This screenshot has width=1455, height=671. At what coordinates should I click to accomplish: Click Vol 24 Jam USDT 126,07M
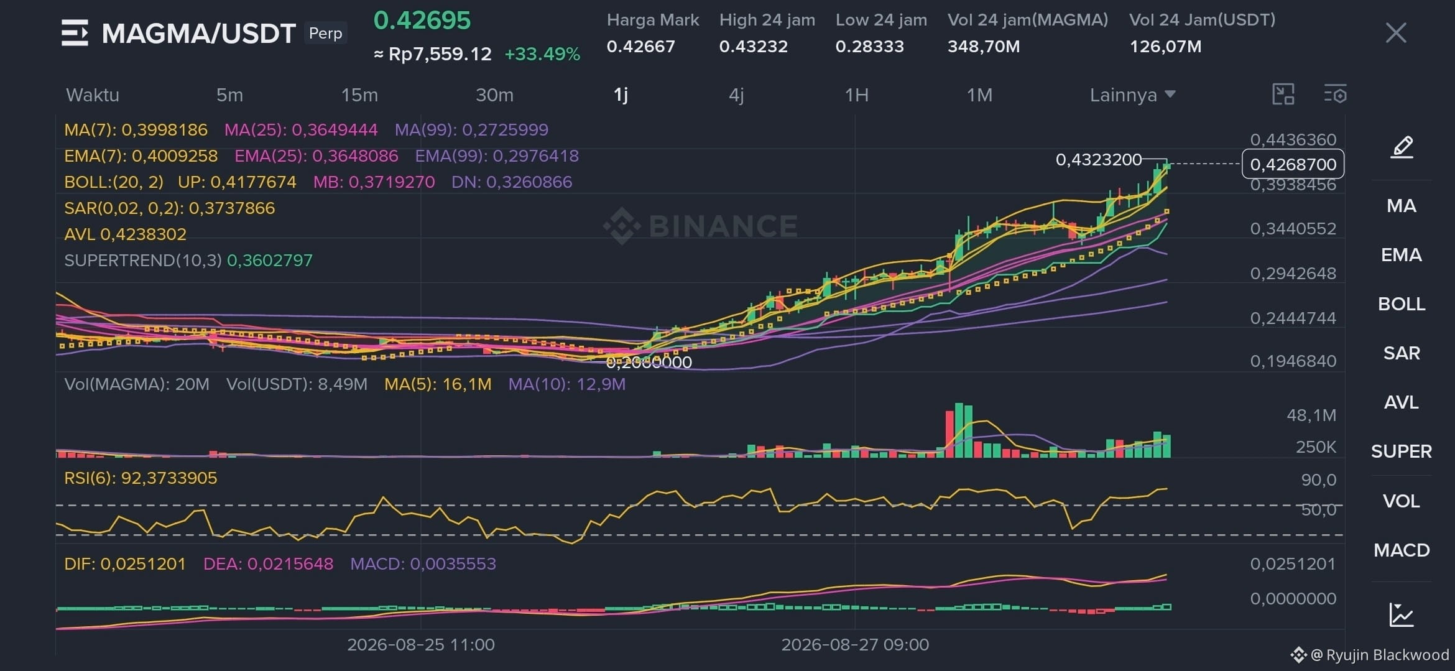[1165, 47]
